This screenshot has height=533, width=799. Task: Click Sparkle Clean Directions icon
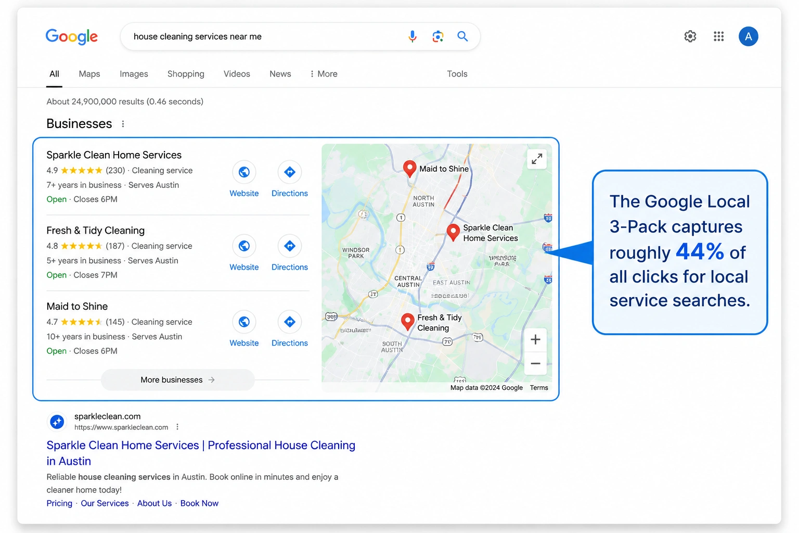point(290,172)
